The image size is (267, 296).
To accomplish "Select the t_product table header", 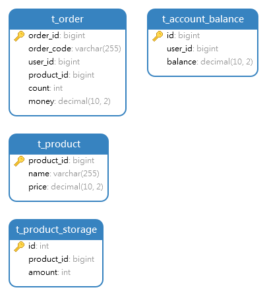I will pyautogui.click(x=59, y=144).
